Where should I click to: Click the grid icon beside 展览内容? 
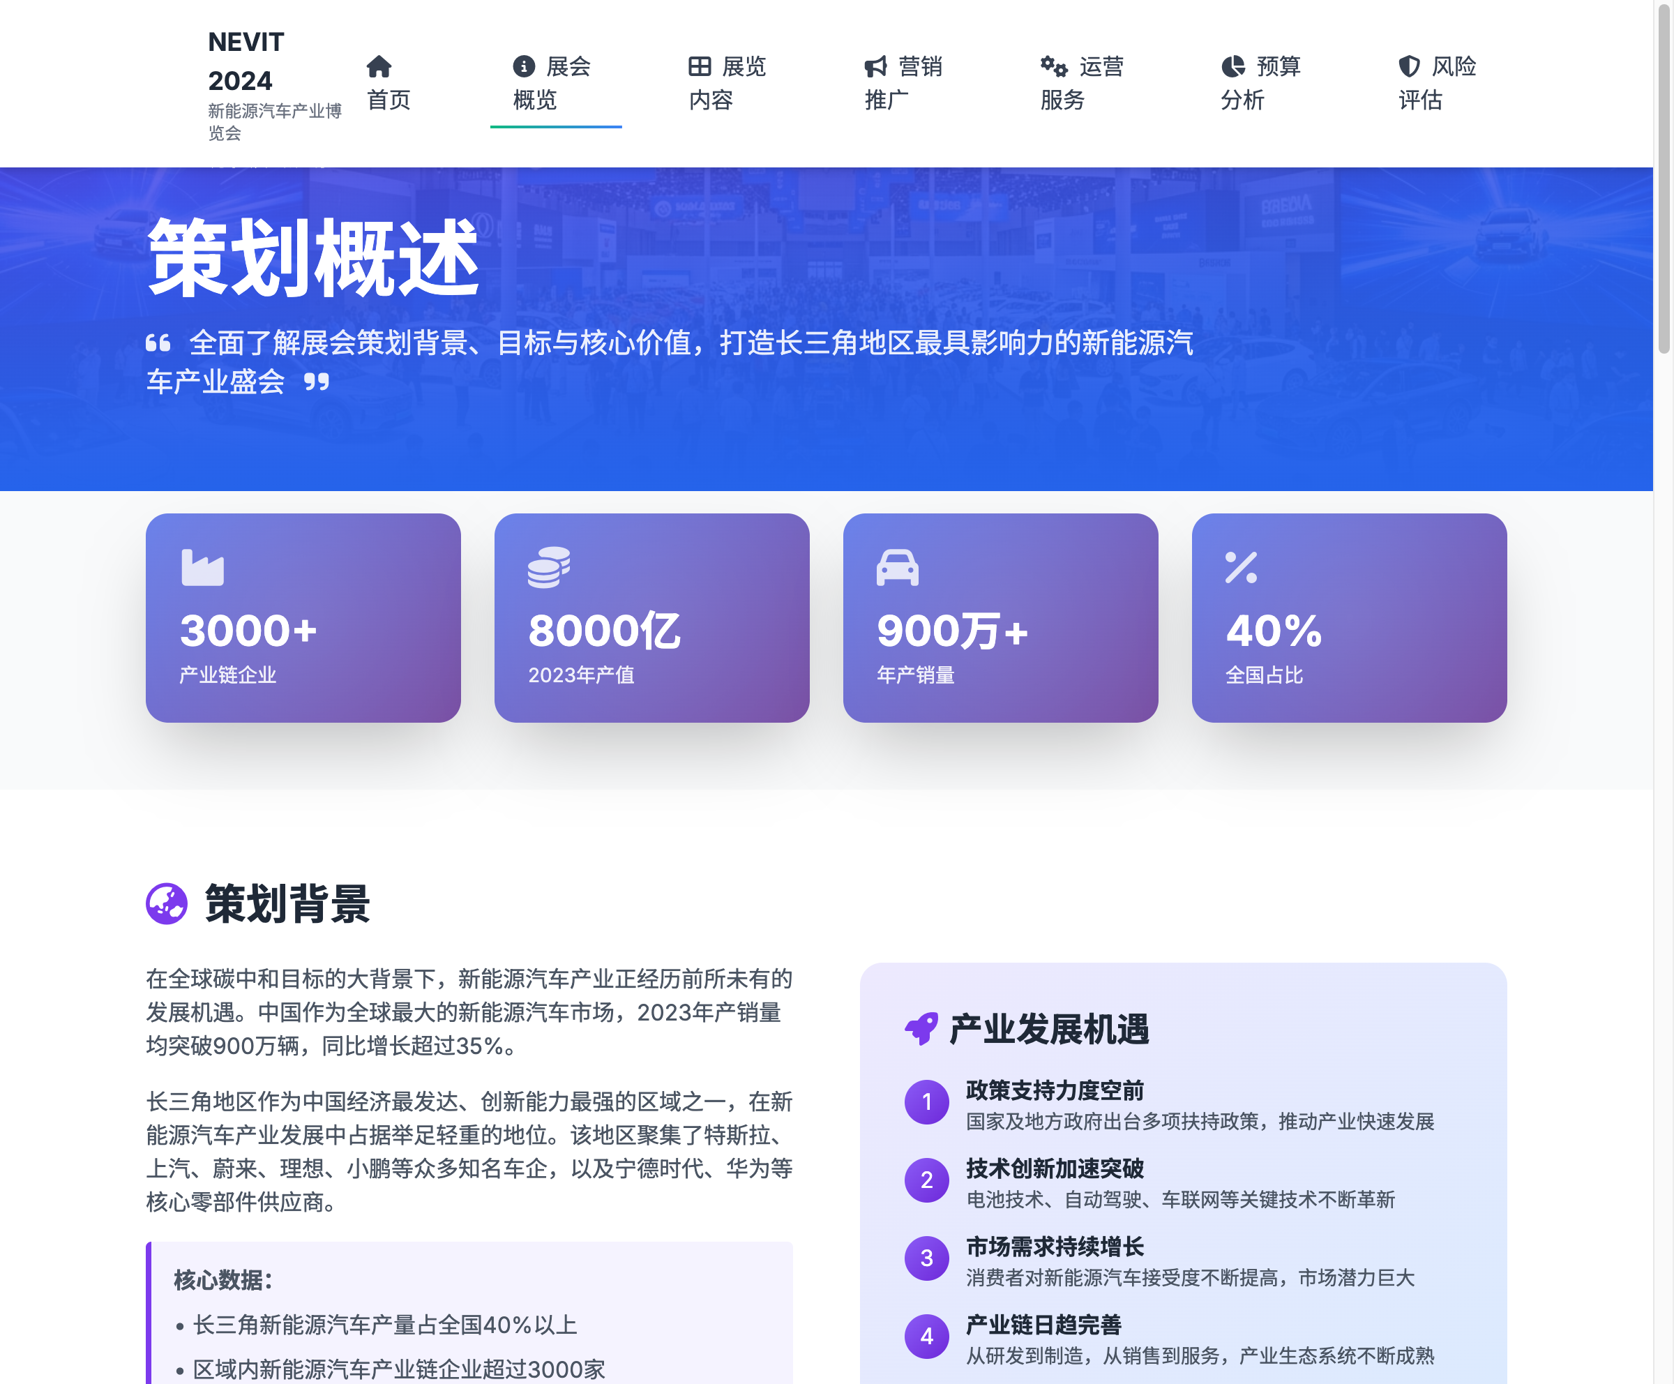click(699, 66)
